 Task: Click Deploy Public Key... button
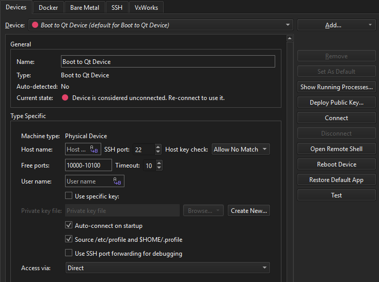click(337, 103)
